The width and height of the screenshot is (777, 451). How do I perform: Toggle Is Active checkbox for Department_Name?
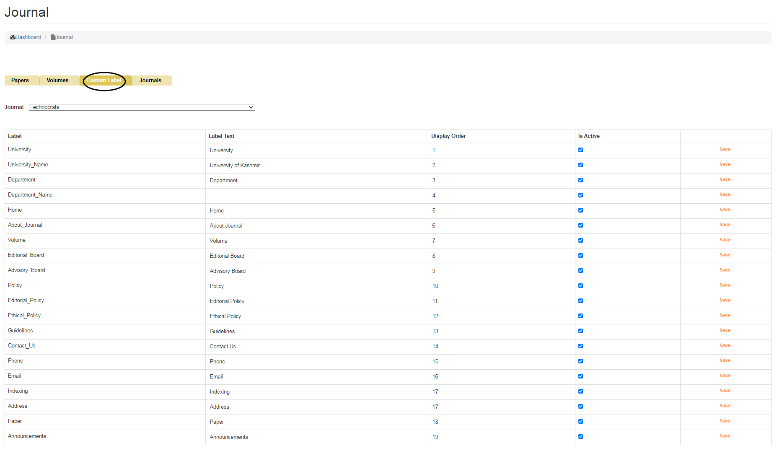[x=580, y=195]
